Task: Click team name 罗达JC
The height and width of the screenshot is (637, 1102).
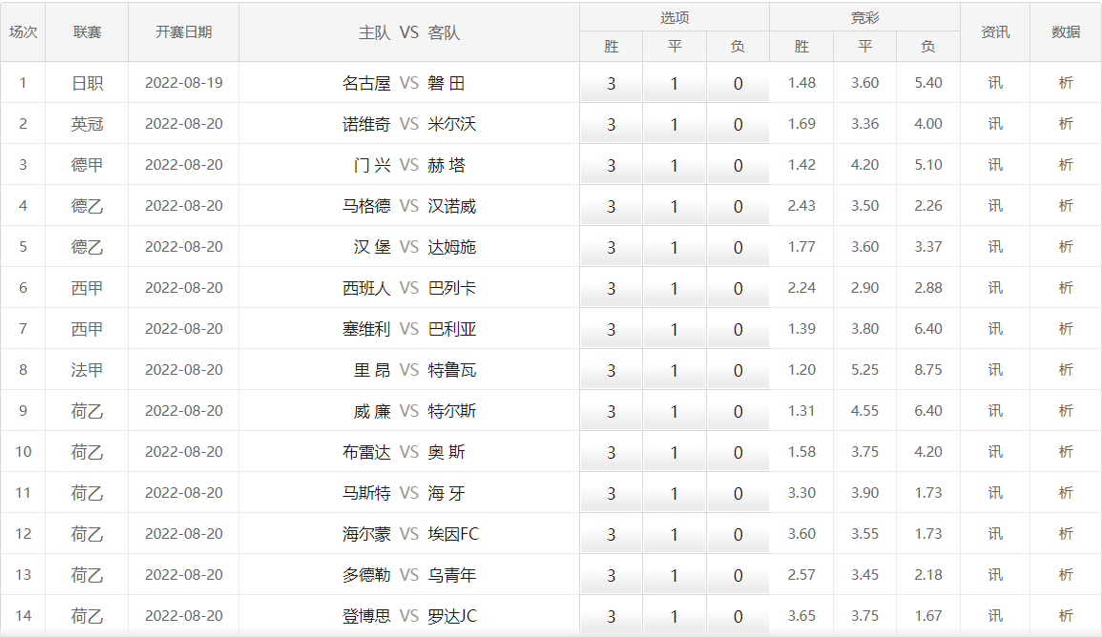Action: point(452,617)
